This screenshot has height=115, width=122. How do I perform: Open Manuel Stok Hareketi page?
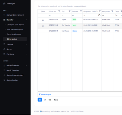15,15
